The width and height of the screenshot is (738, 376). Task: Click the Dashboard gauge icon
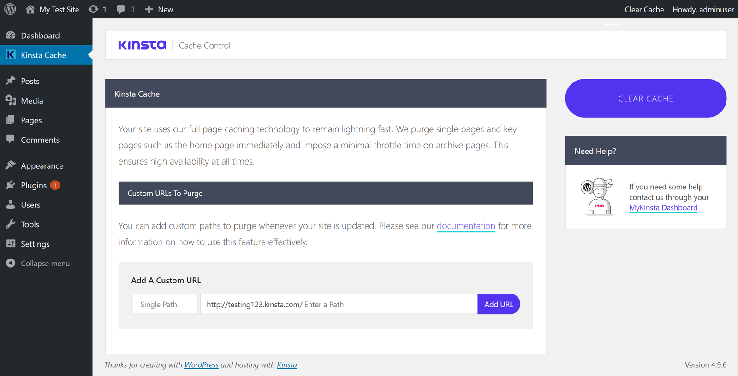point(11,35)
